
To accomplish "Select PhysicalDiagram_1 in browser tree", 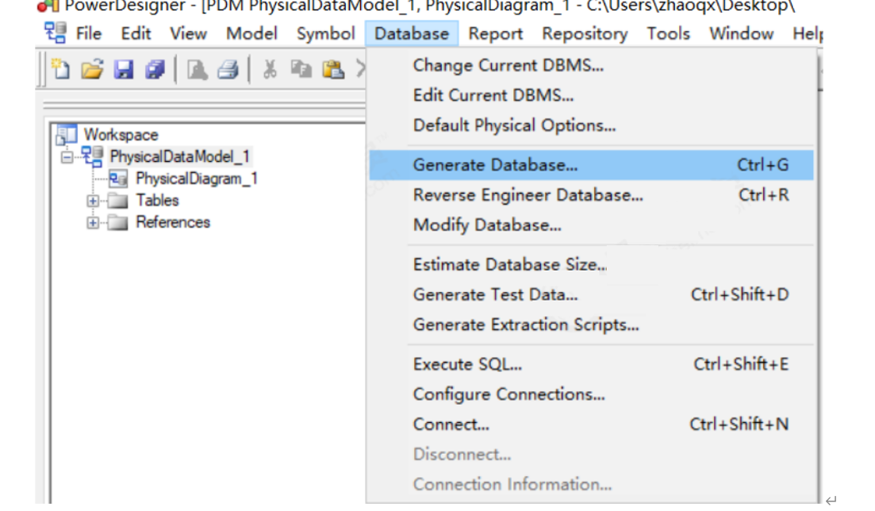I will click(197, 179).
